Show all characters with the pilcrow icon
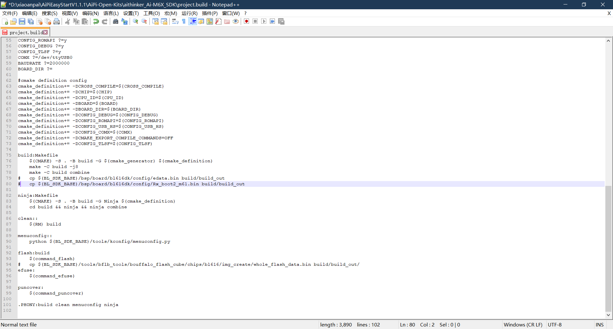 [184, 21]
